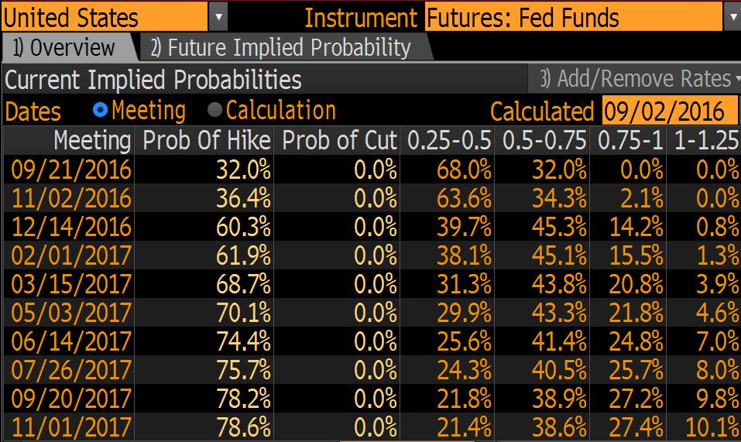Click the Prob of Cut column header

pos(339,140)
